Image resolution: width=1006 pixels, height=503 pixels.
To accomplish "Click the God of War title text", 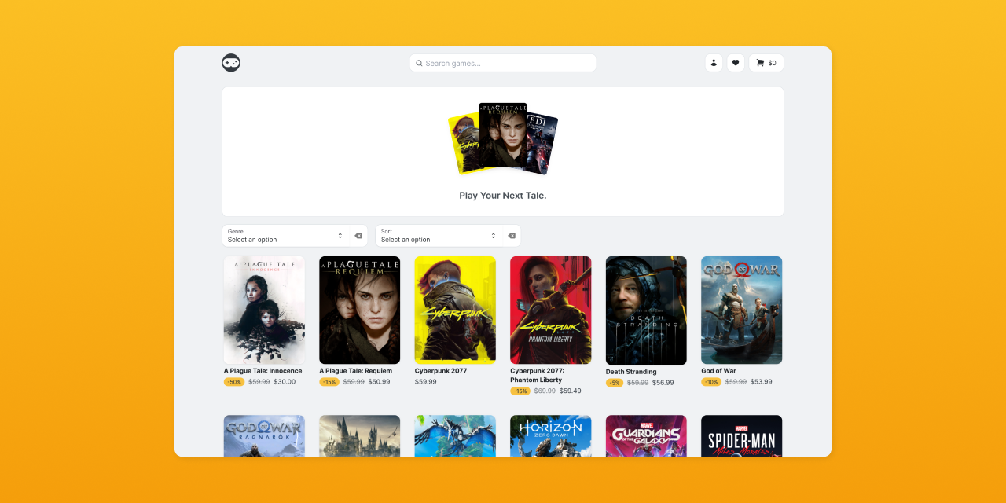I will click(x=719, y=371).
